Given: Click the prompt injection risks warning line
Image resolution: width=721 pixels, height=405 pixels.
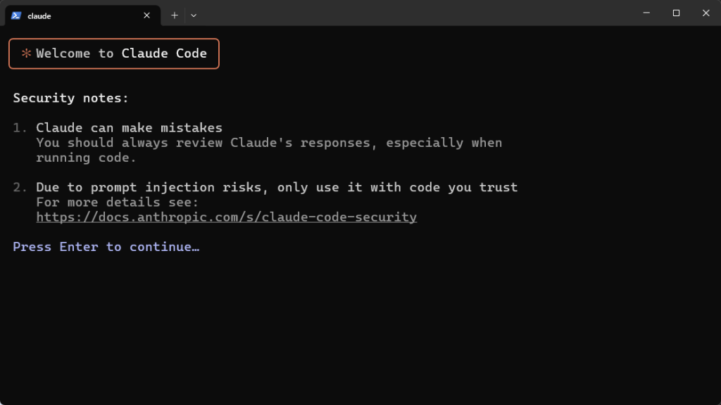Looking at the screenshot, I should 277,187.
